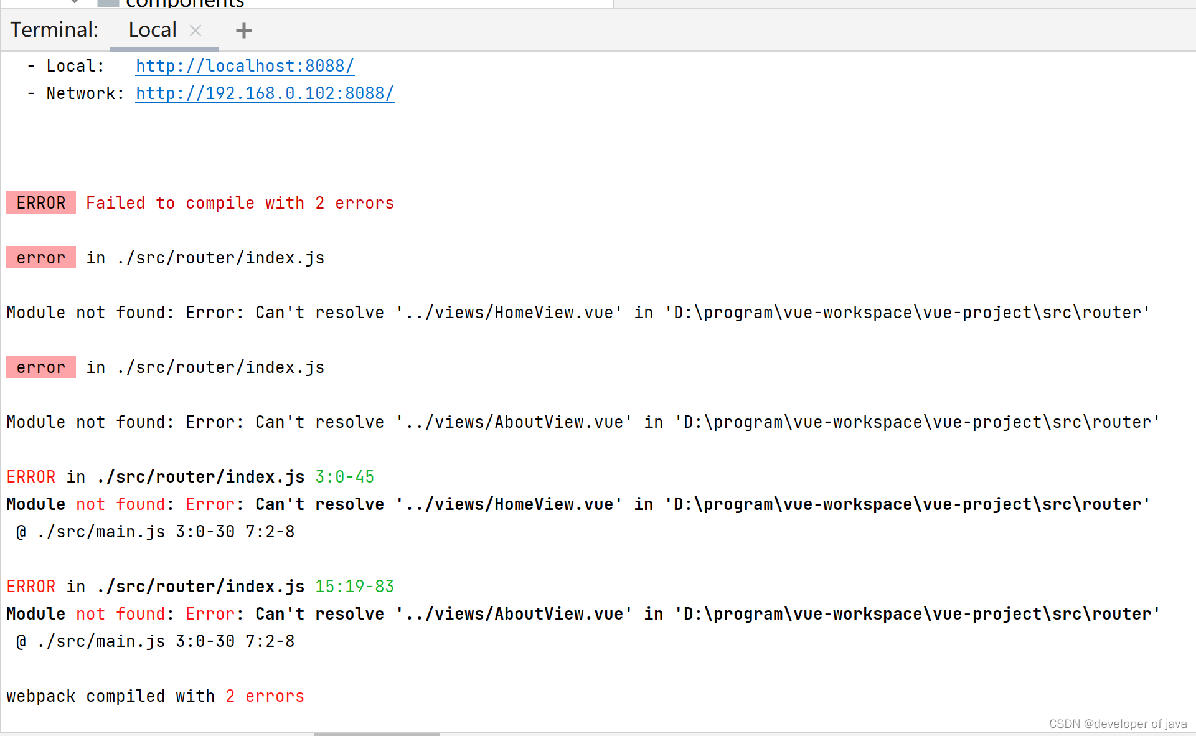Click the uppercase ERROR badge next to Failed to compile

[x=41, y=203]
